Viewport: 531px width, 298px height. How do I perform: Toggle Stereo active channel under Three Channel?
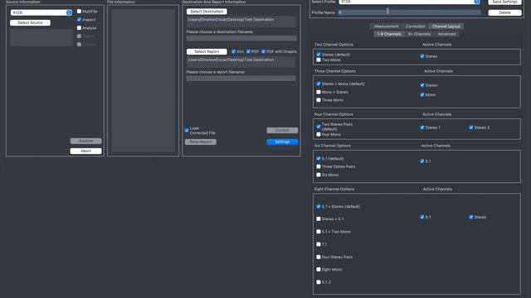[422, 85]
